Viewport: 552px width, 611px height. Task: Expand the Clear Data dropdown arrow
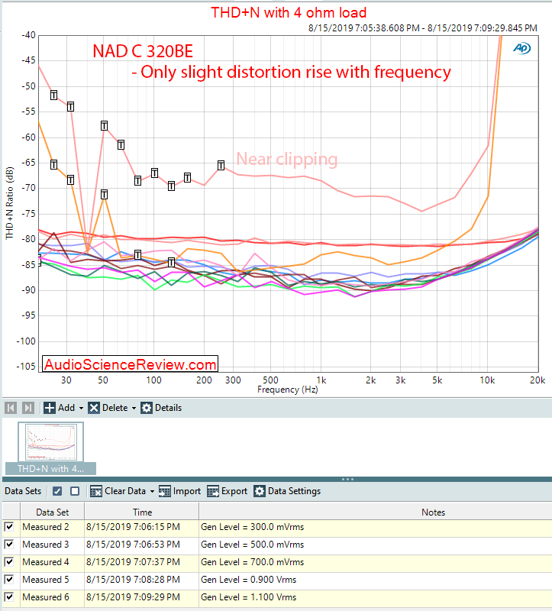click(152, 491)
